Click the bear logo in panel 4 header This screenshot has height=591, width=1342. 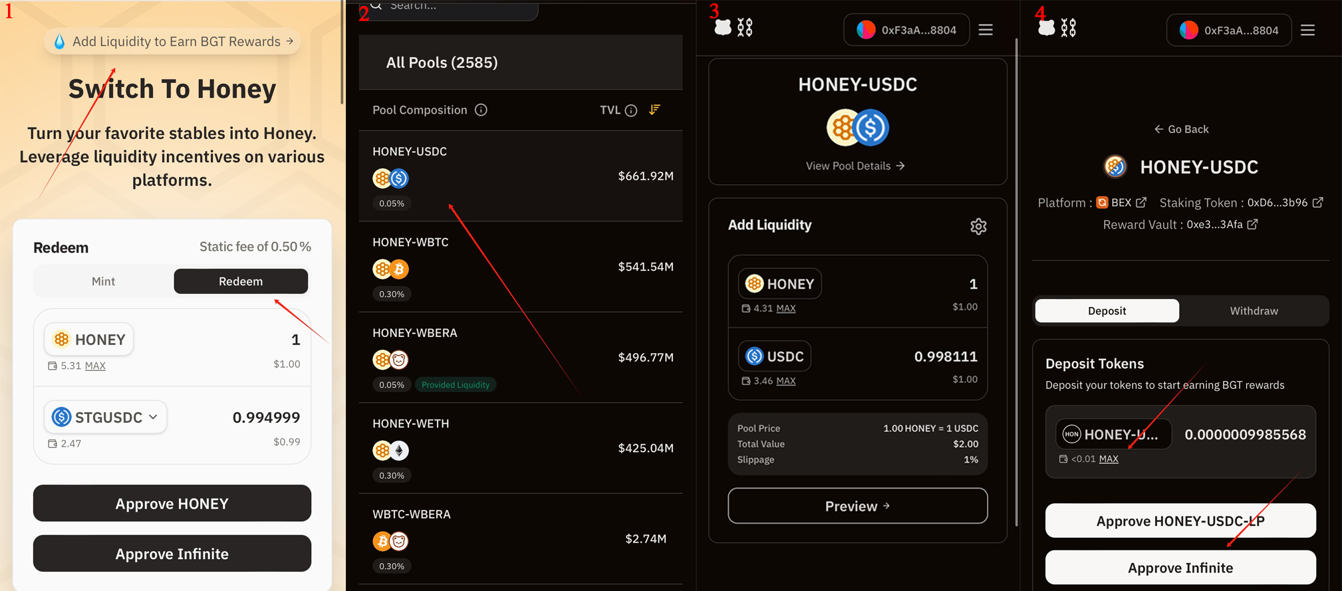click(1046, 27)
